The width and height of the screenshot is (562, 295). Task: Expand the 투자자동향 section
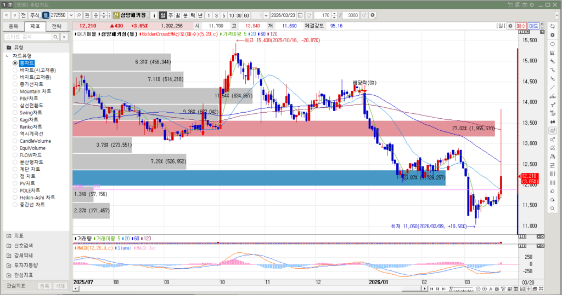click(x=9, y=265)
